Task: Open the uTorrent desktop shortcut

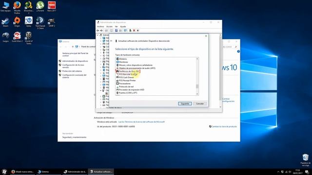Action: point(40,6)
